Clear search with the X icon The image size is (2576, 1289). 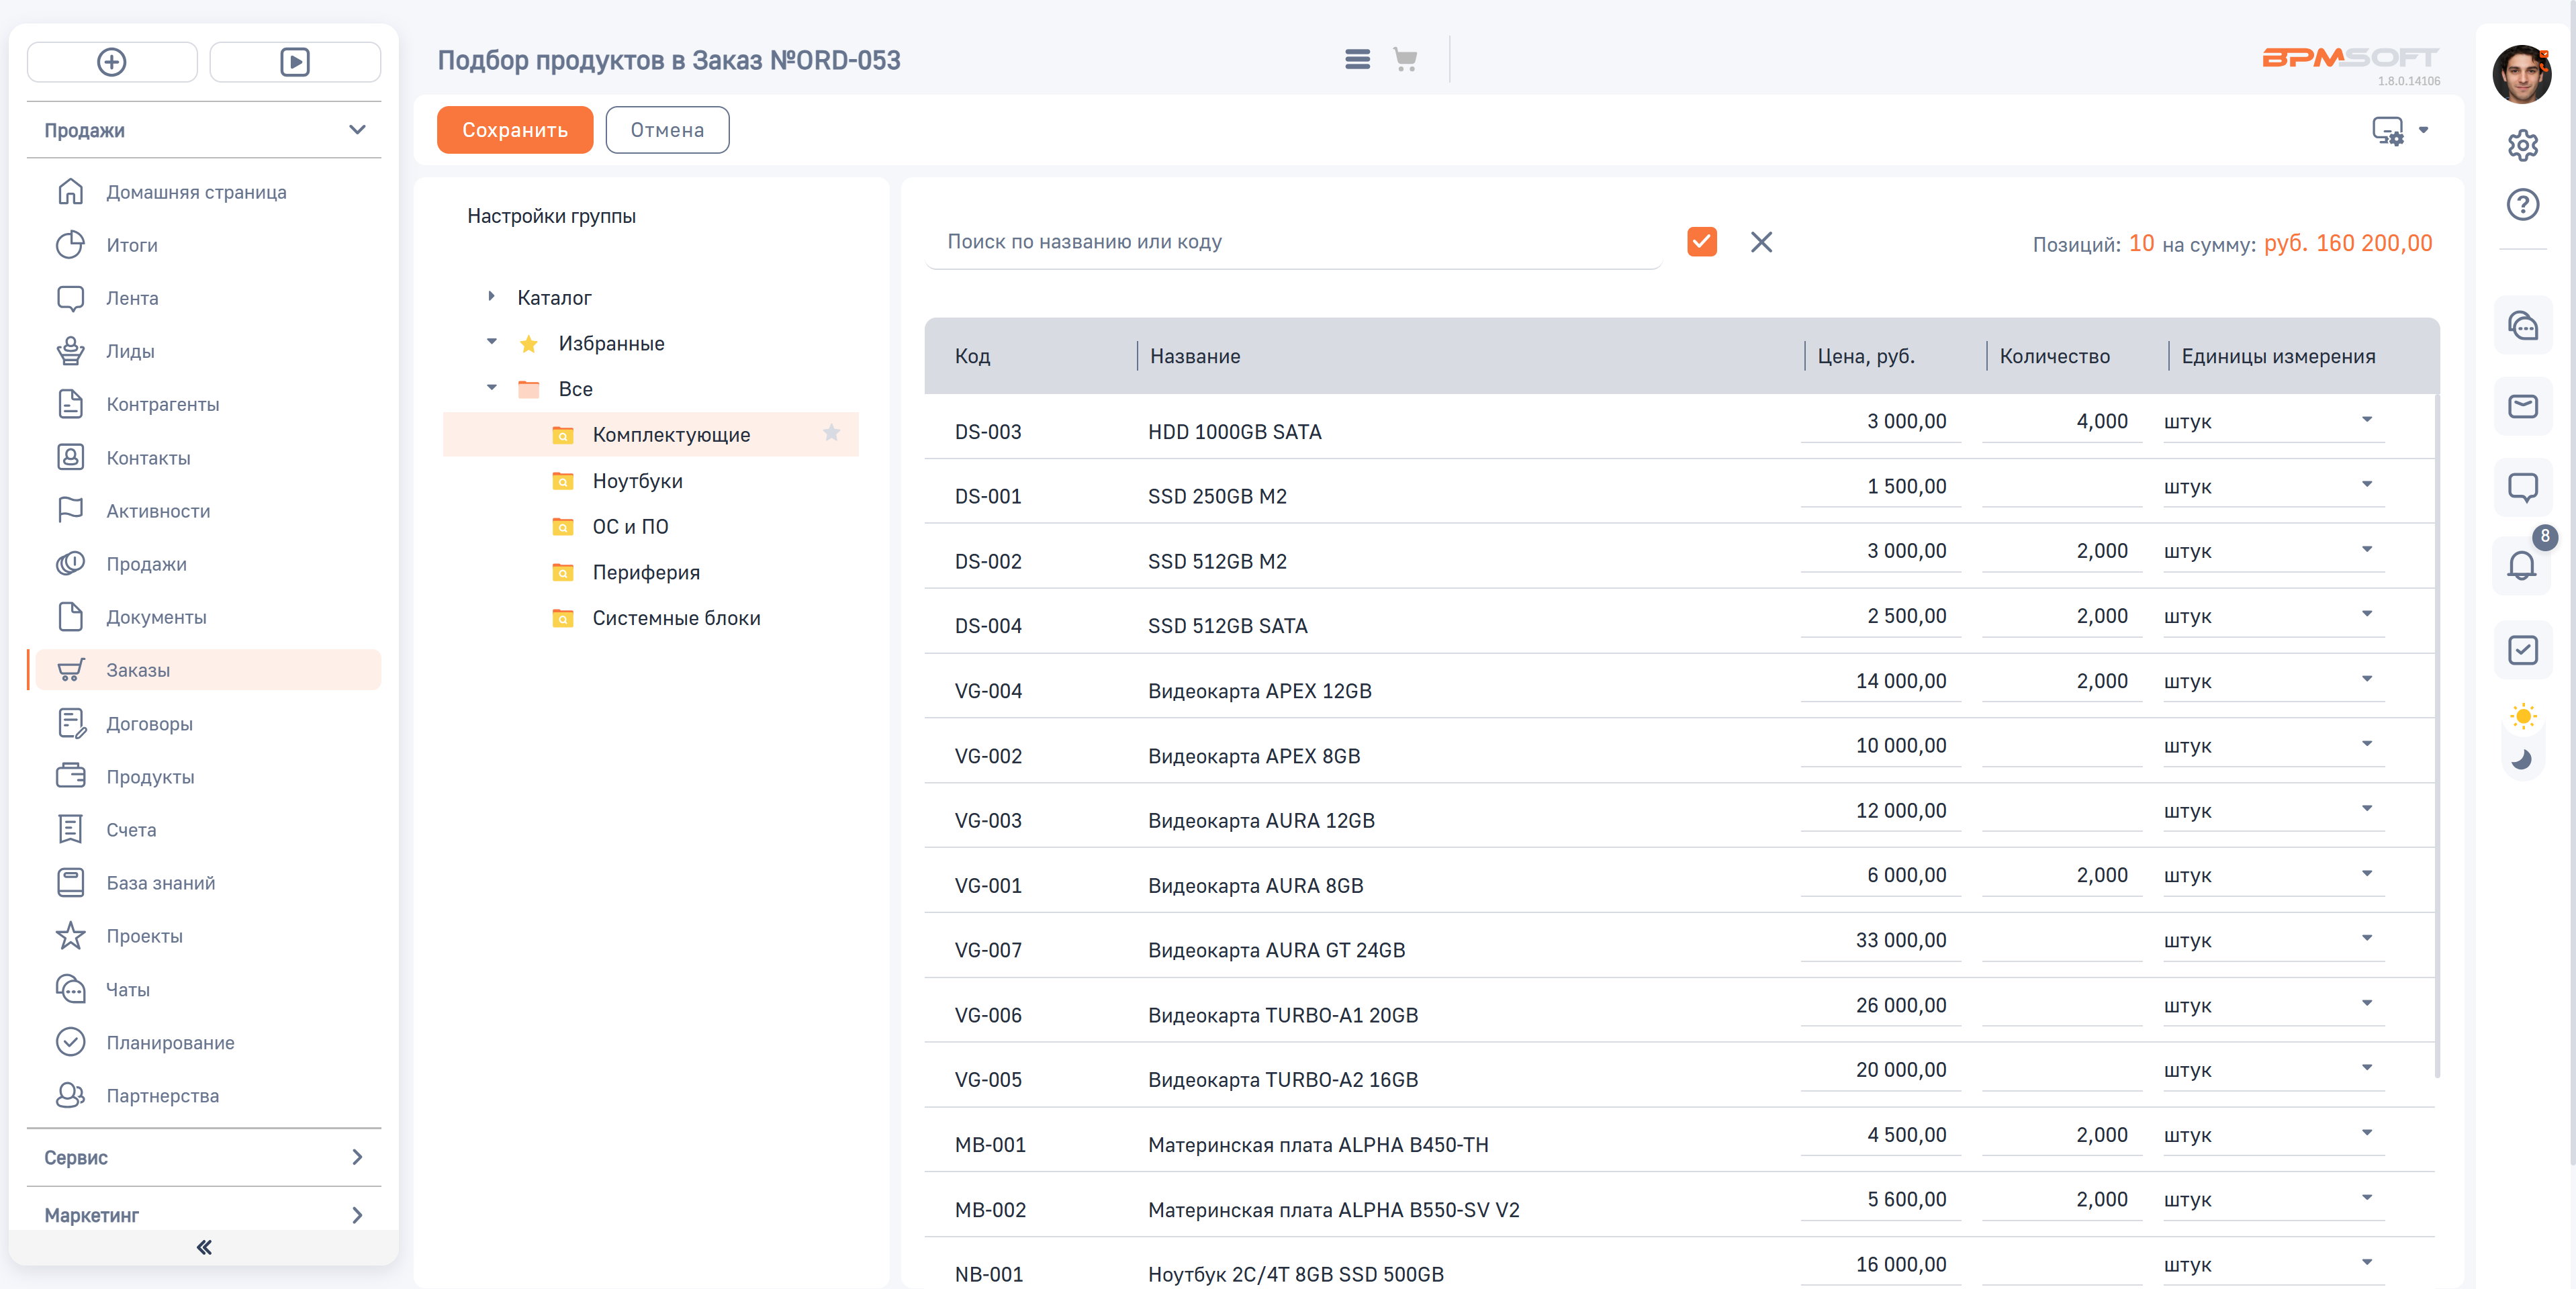[x=1761, y=242]
